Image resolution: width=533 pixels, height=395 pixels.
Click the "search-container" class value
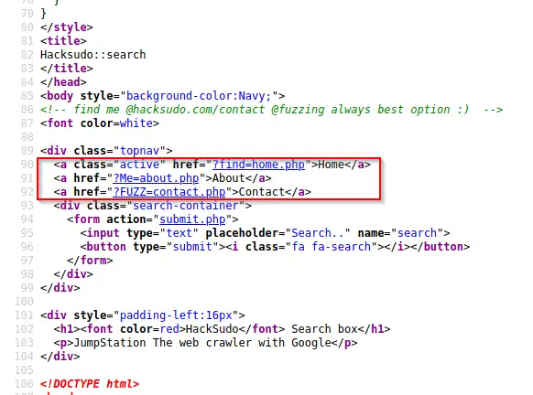point(186,206)
